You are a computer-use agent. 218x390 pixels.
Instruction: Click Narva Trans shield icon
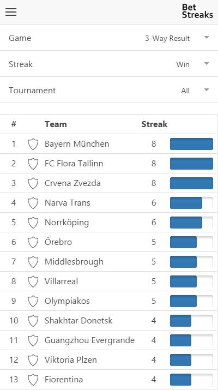coord(33,203)
